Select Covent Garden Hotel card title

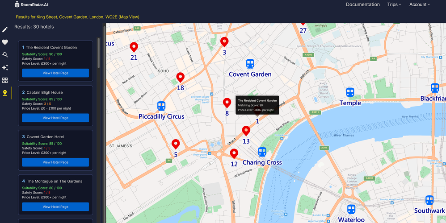click(45, 137)
